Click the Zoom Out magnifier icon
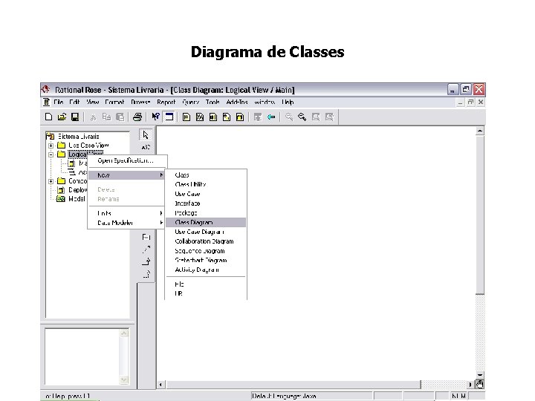Screen dimensions: 535x401 coord(302,117)
